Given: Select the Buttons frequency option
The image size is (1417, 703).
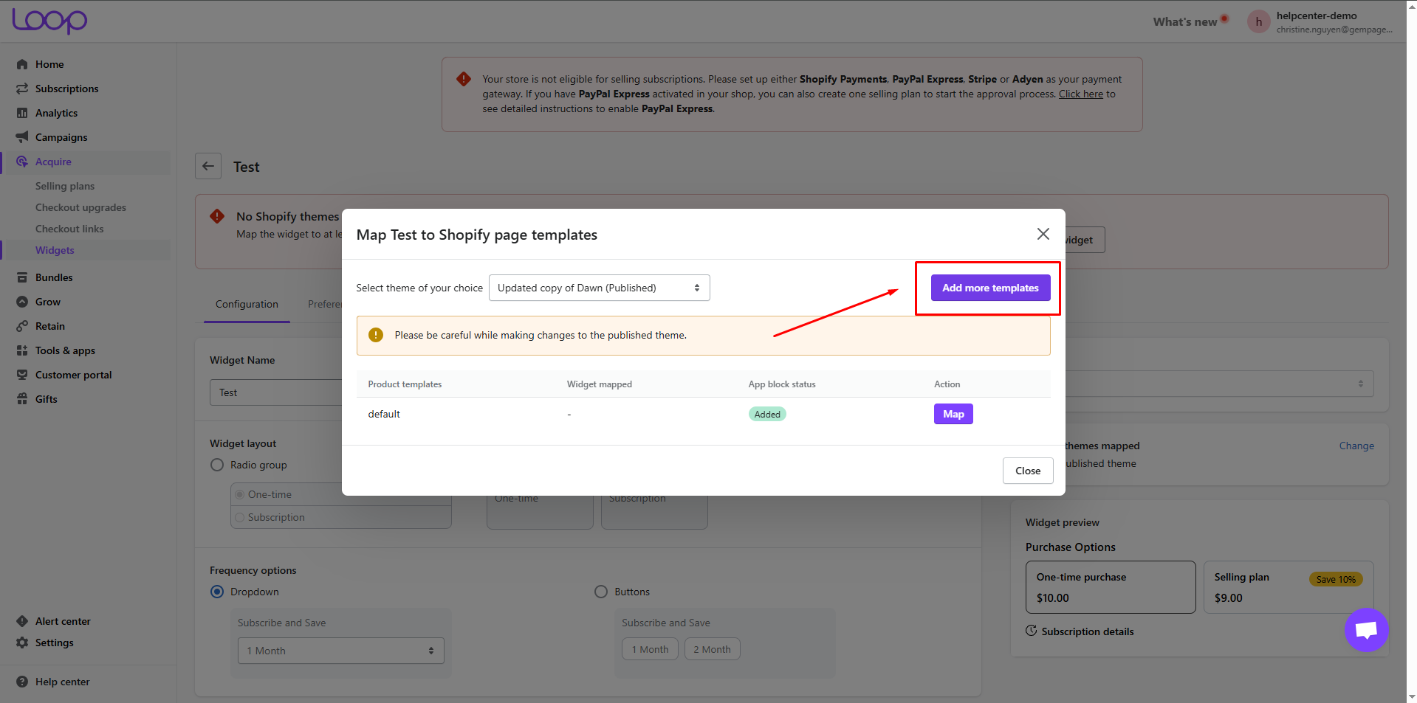Looking at the screenshot, I should 601,592.
